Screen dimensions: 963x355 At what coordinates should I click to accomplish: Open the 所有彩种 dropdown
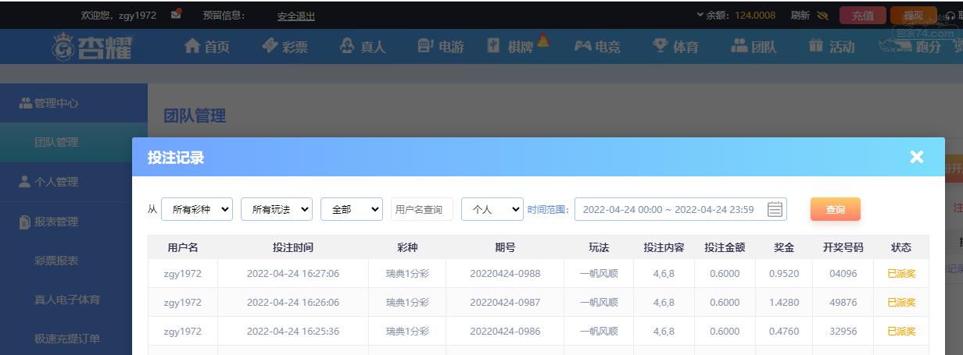tap(197, 209)
